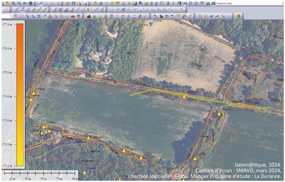Click the elevation color legend bar
This screenshot has width=285, height=182.
20,95
